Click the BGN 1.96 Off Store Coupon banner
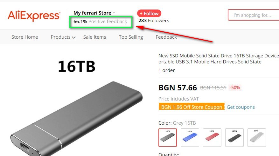Image resolution: width=279 pixels, height=156 pixels. coord(192,106)
